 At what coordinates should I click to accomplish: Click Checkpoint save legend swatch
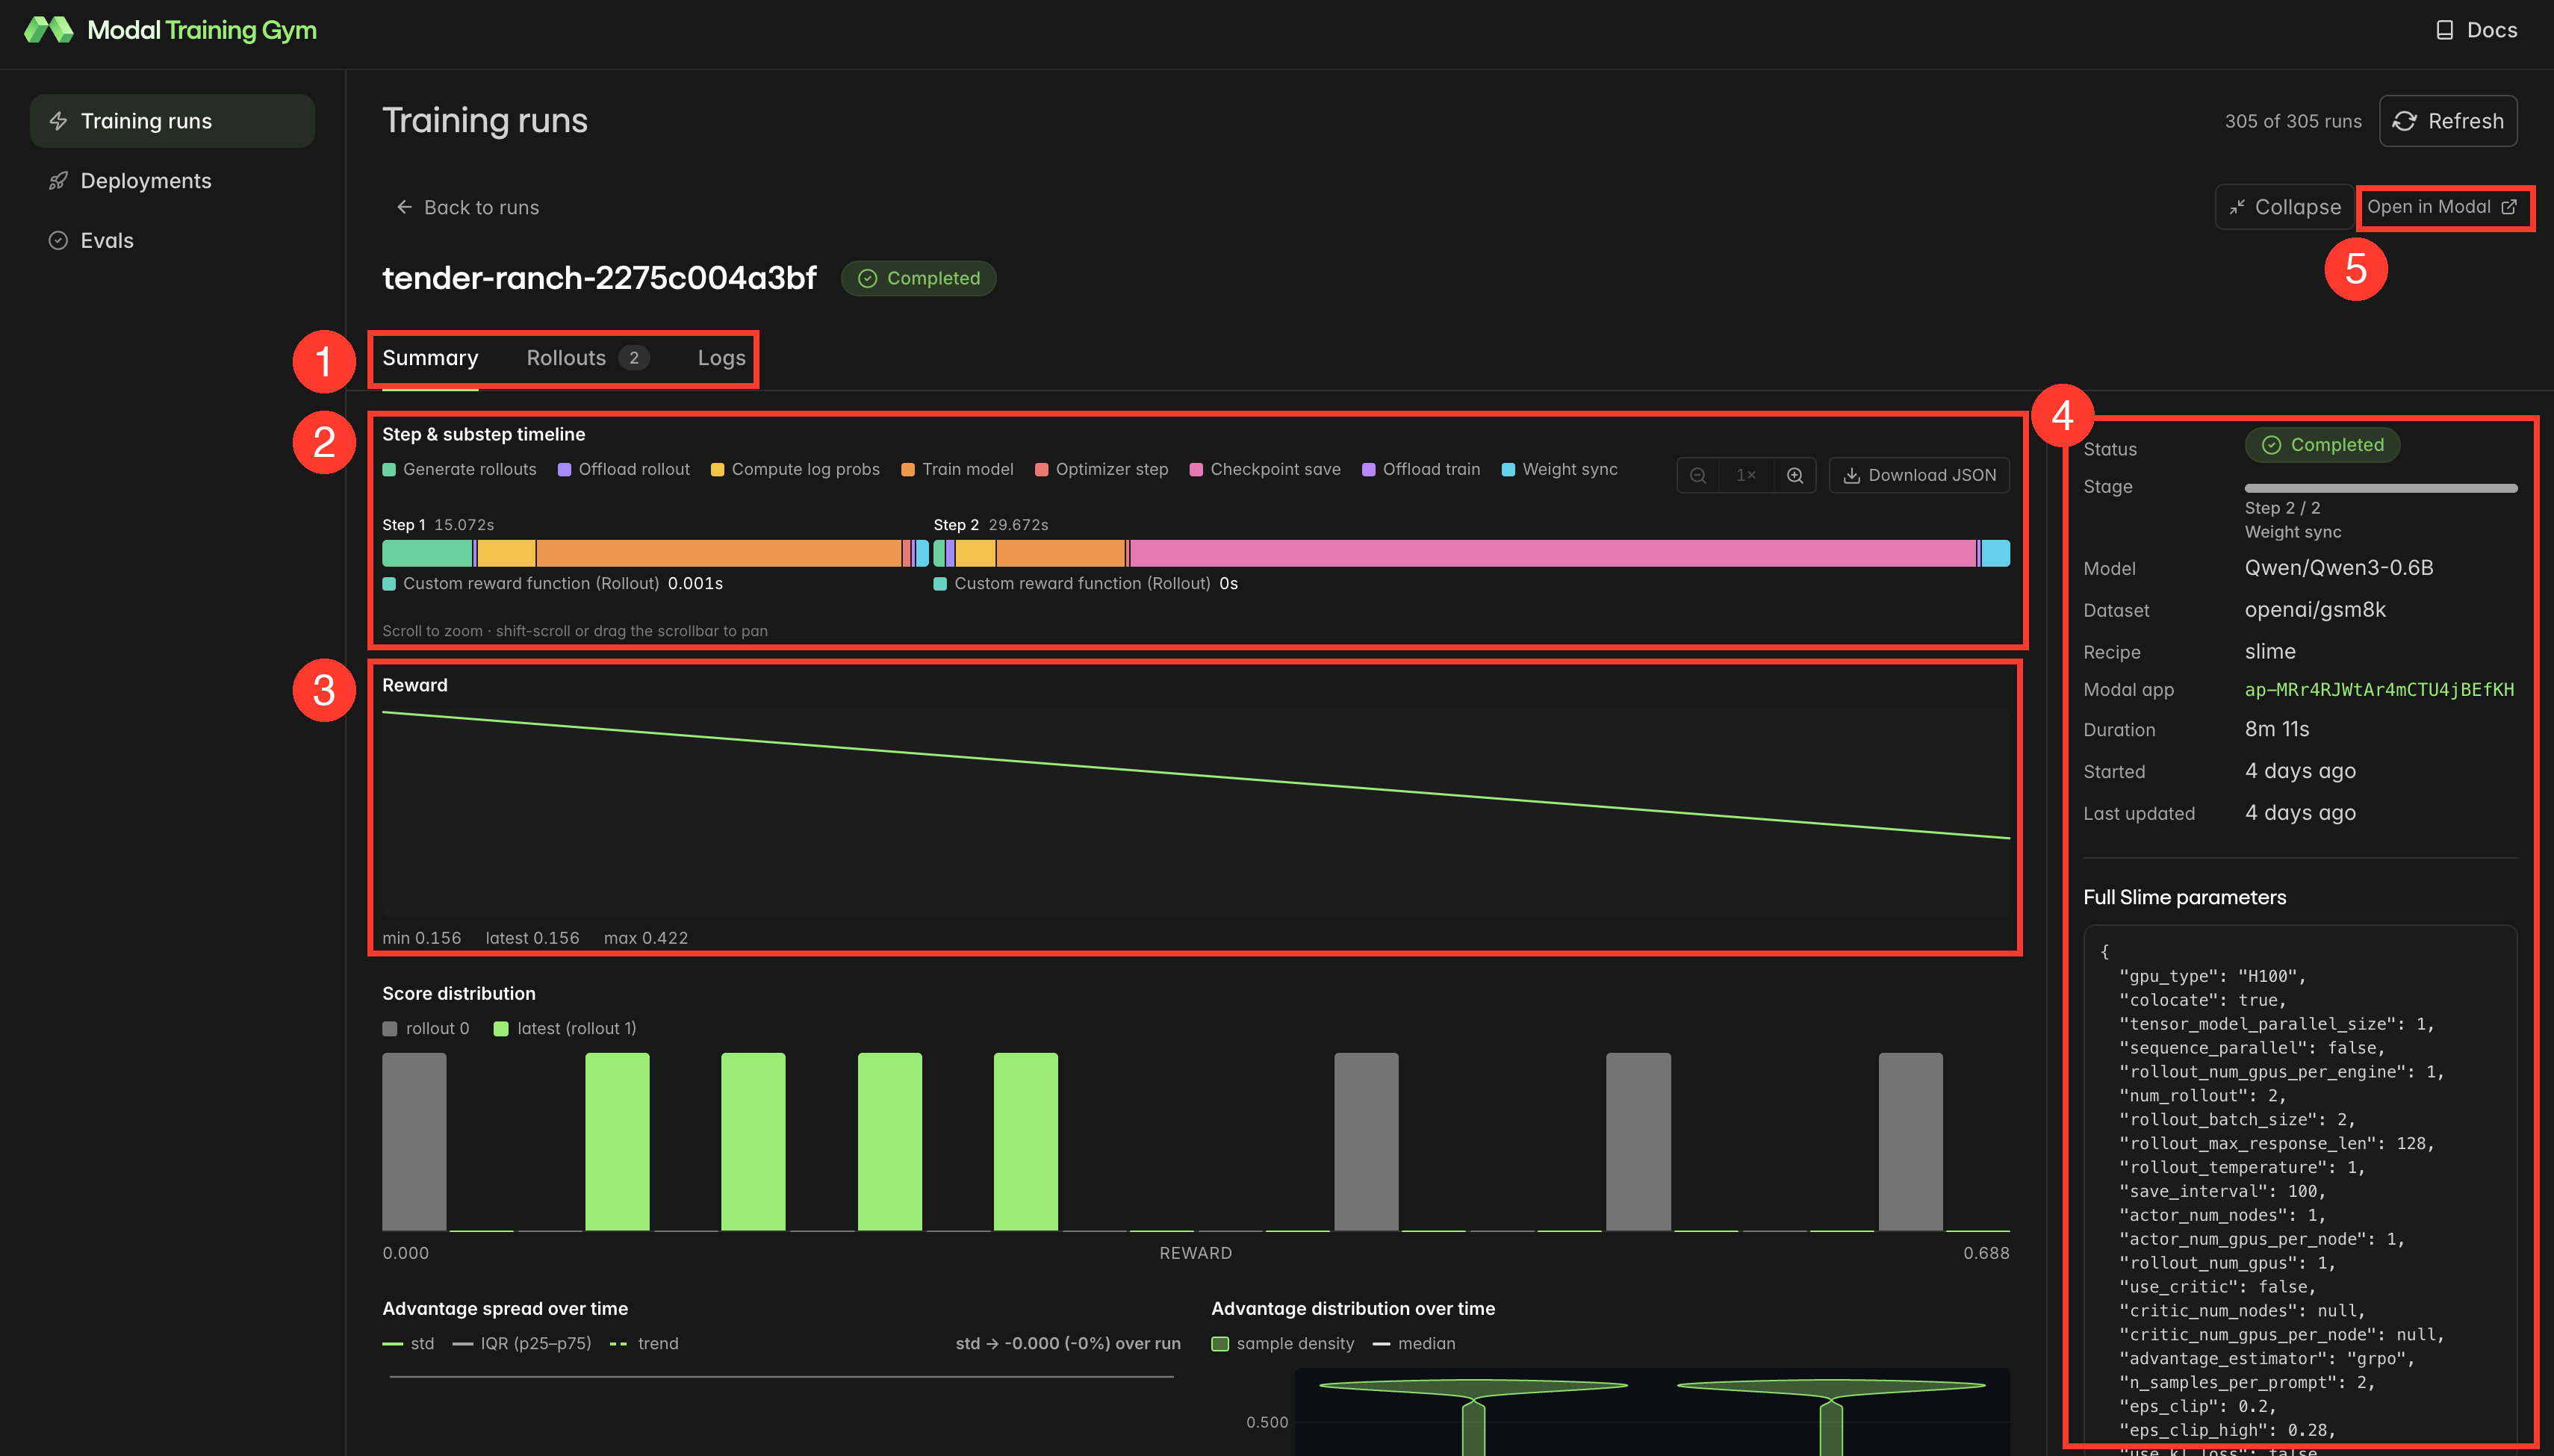[1196, 470]
